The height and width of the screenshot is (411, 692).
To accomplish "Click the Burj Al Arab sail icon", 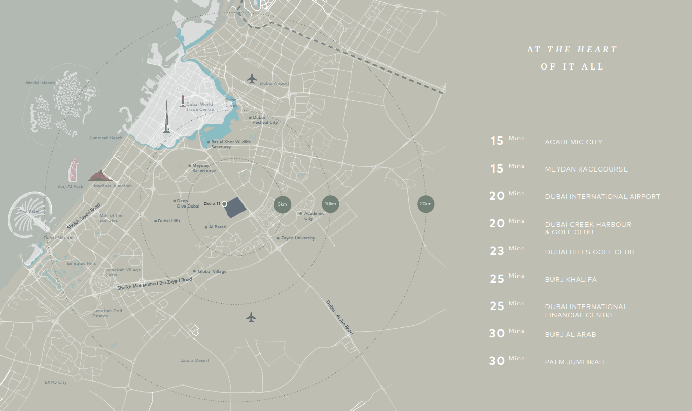I will pyautogui.click(x=74, y=169).
